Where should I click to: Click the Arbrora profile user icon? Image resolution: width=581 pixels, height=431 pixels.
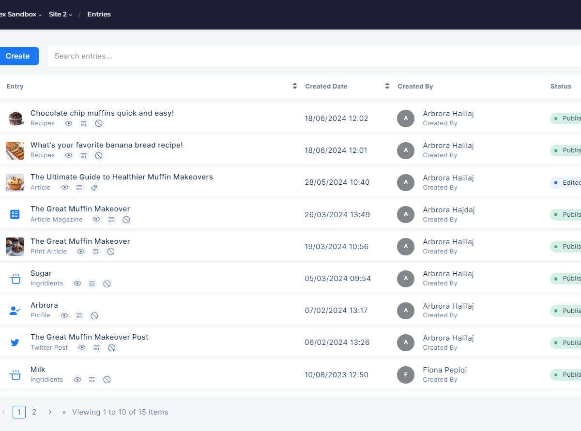pos(15,311)
